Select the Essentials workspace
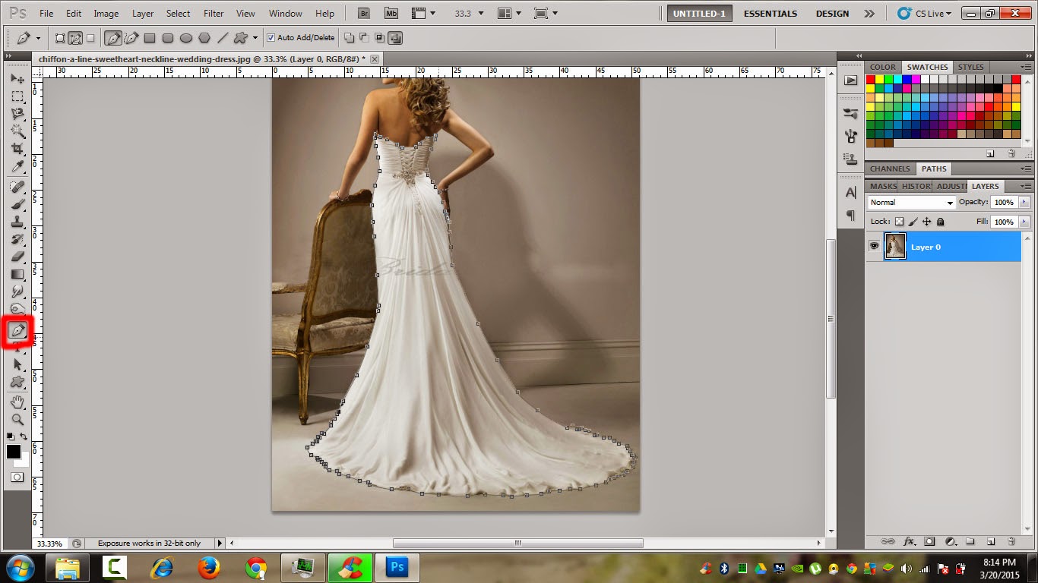 tap(771, 13)
